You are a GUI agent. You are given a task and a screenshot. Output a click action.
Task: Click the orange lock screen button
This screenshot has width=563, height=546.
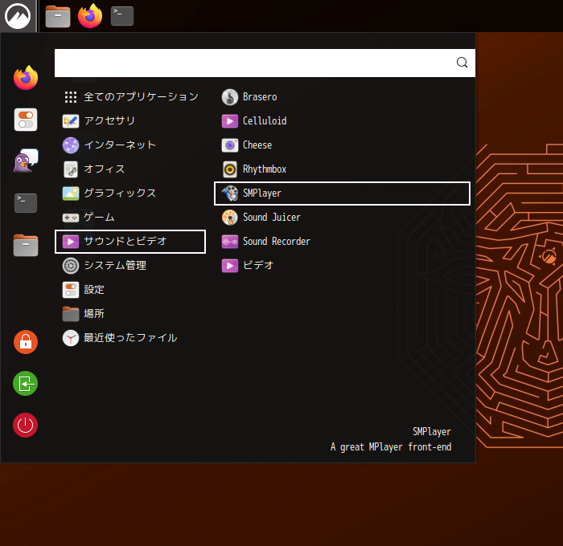(26, 342)
